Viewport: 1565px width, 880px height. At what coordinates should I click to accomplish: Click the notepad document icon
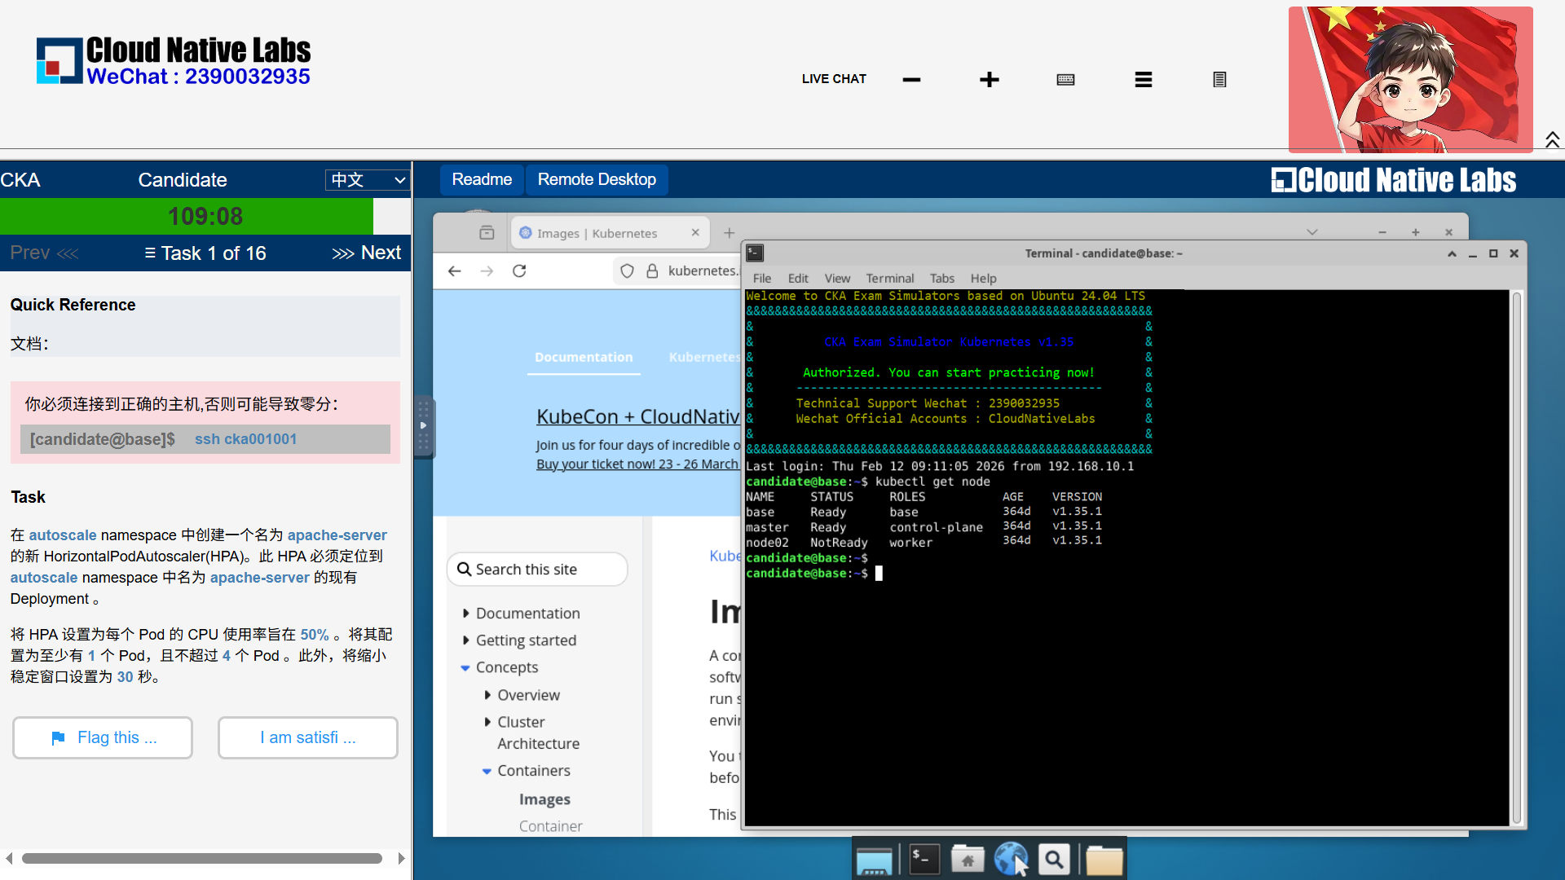pos(1219,79)
